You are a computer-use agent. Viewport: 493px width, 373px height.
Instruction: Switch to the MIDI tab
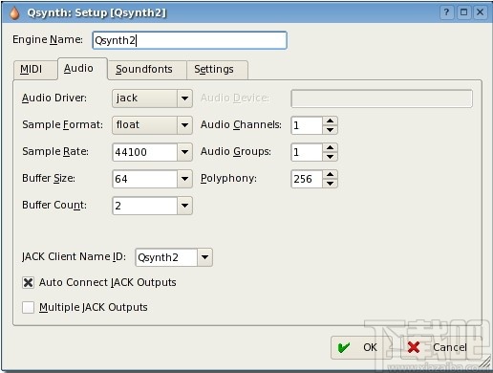[x=35, y=70]
